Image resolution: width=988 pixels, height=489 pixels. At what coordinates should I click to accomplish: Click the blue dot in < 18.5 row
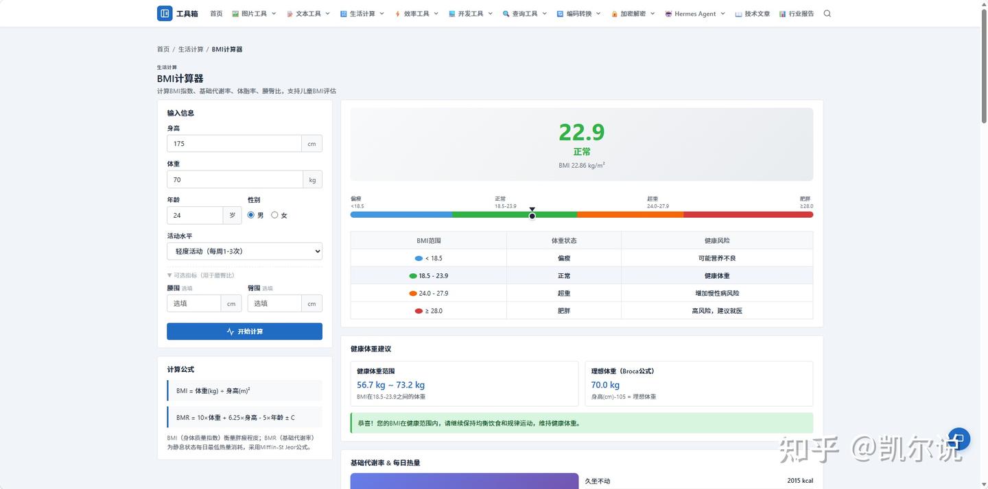click(419, 258)
